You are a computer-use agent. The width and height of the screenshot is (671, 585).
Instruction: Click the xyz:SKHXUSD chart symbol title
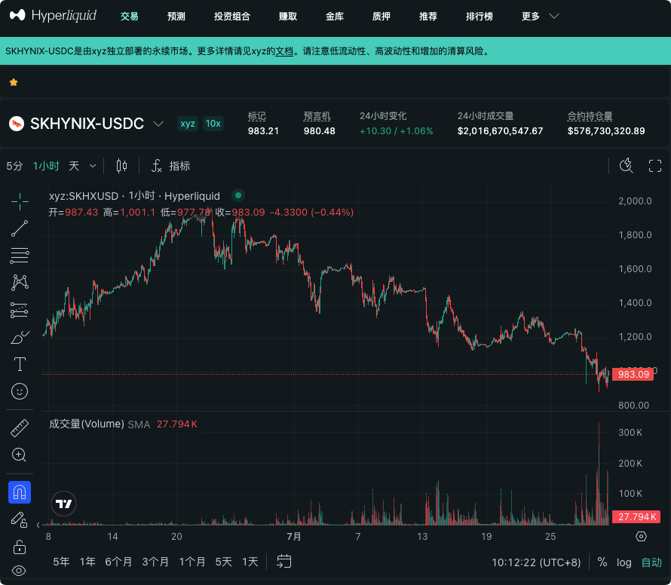point(134,196)
